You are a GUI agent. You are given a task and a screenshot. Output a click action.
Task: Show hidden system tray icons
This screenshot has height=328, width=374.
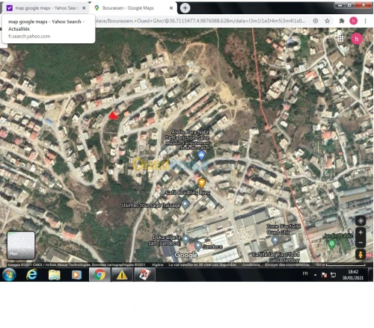point(316,275)
